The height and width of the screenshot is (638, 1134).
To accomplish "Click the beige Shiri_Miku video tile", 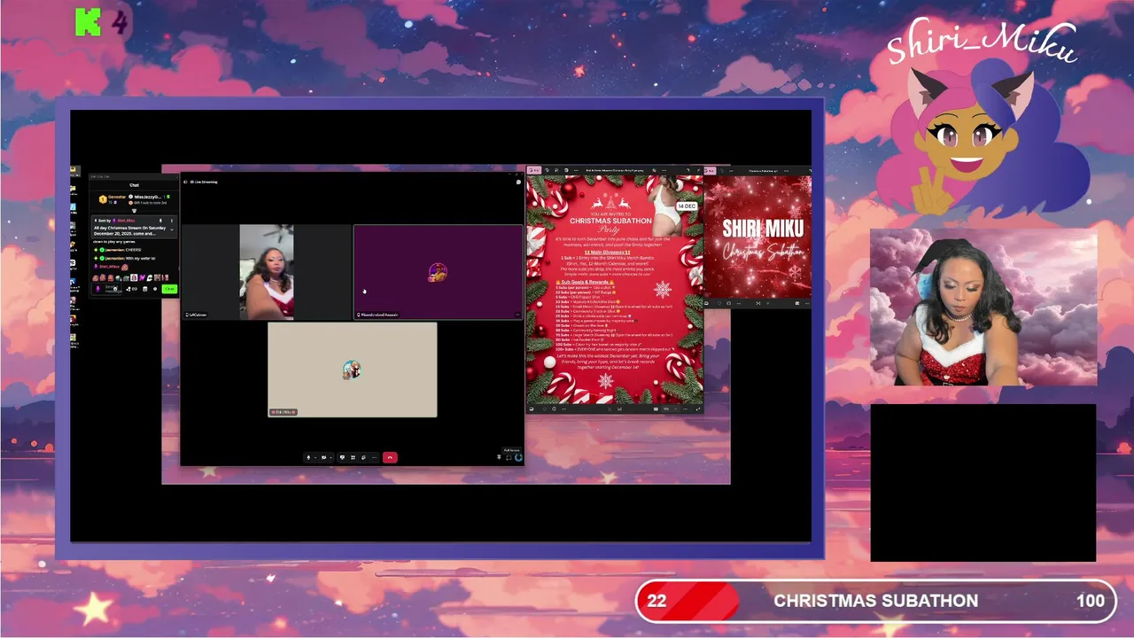I will click(352, 369).
